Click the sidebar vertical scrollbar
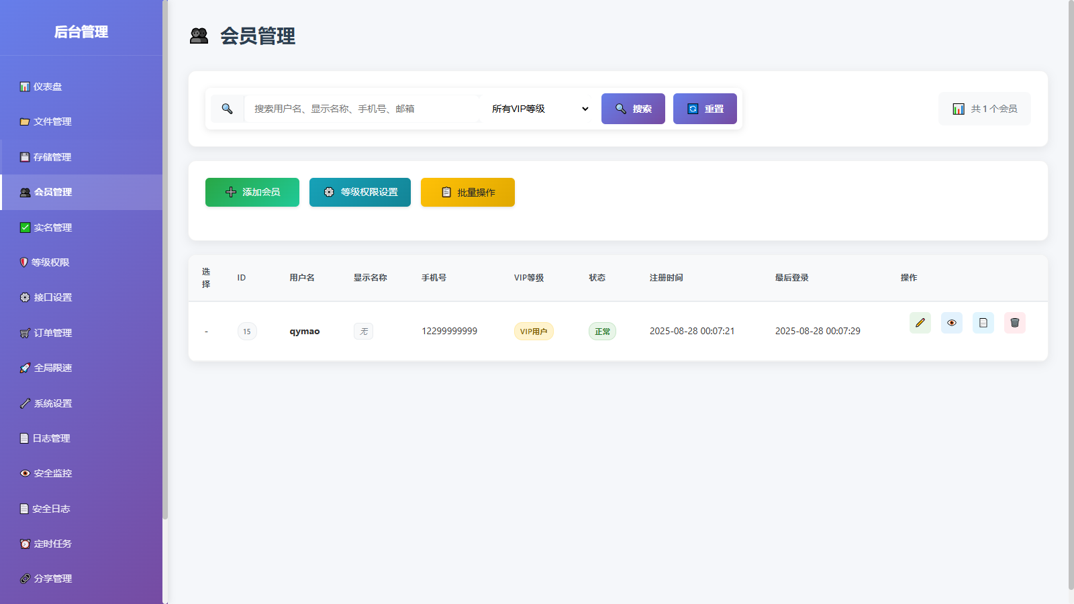The height and width of the screenshot is (604, 1074). click(165, 268)
